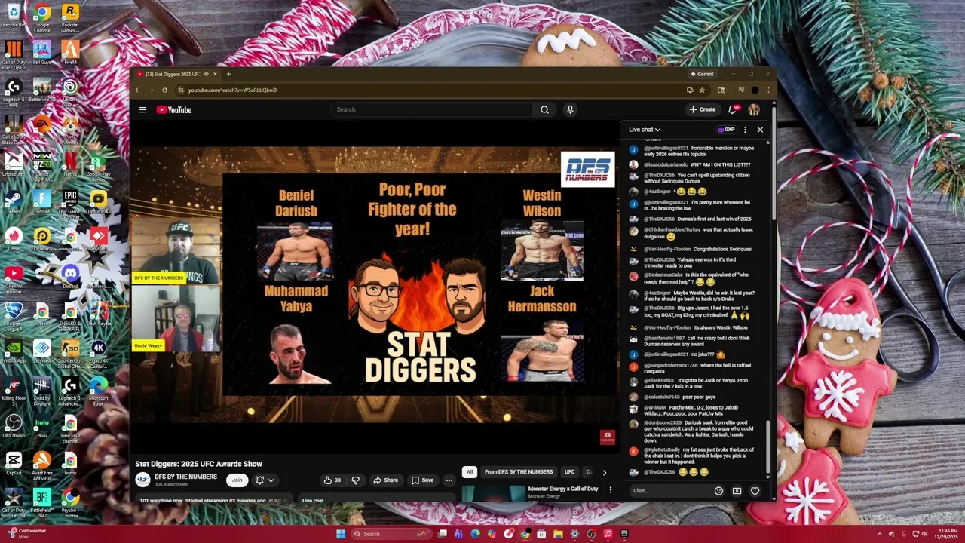Image resolution: width=965 pixels, height=543 pixels.
Task: Open Steam desktop shortcut
Action: pyautogui.click(x=14, y=202)
